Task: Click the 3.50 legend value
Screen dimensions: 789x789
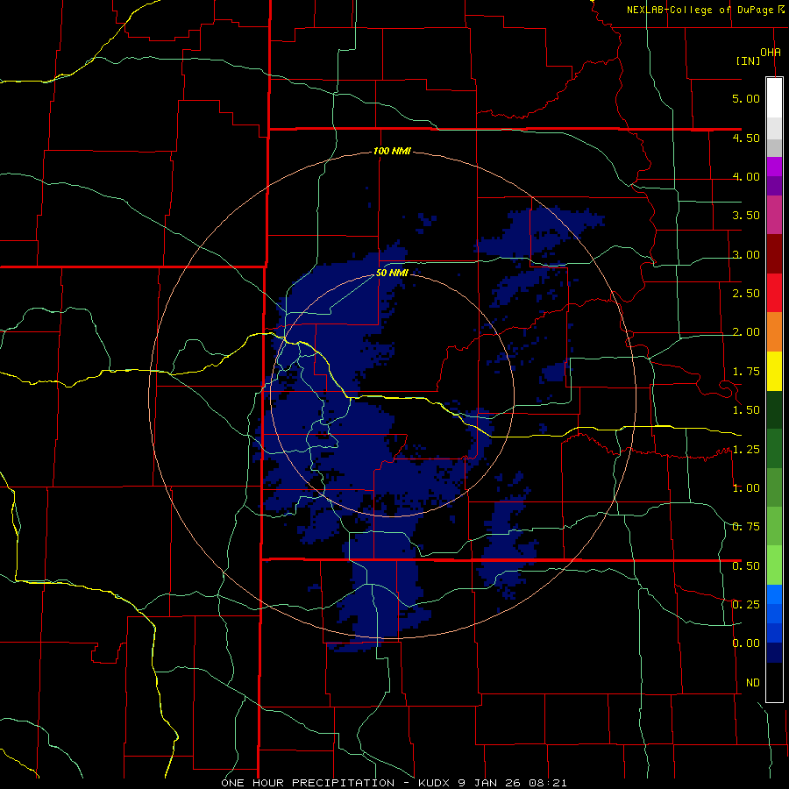Action: coord(746,216)
